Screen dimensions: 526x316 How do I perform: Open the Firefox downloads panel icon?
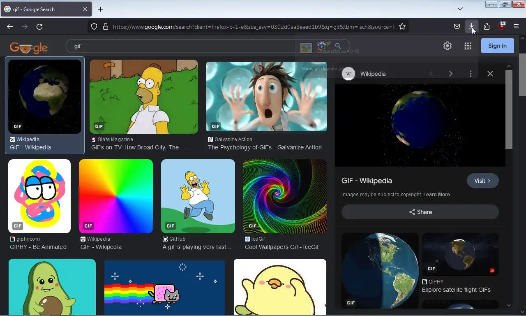472,27
